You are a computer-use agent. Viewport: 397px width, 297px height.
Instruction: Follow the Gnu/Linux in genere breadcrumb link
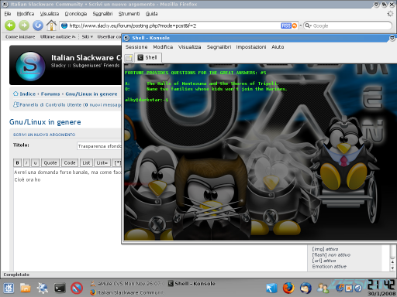pyautogui.click(x=91, y=94)
